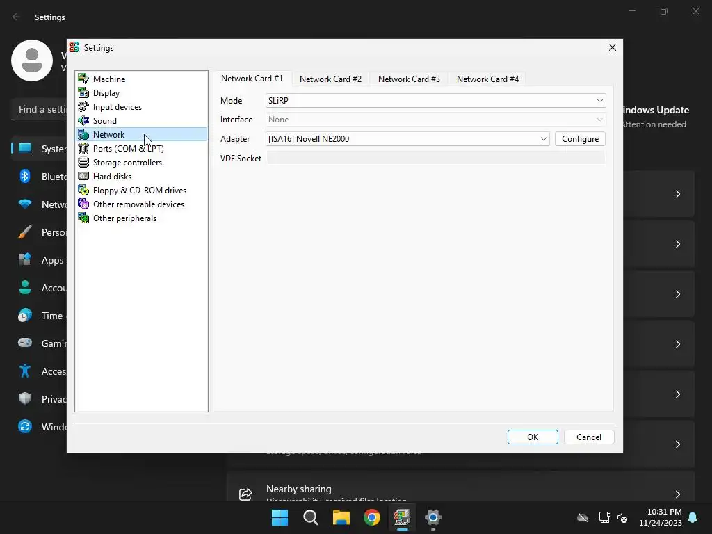
Task: Select the Storage controllers icon
Action: coord(83,162)
